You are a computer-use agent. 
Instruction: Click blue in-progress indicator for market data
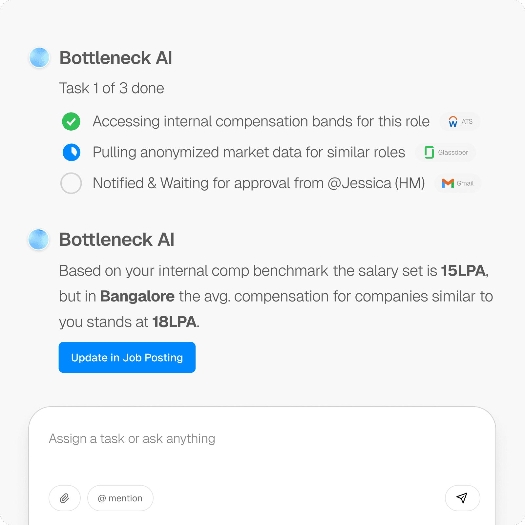(x=71, y=152)
